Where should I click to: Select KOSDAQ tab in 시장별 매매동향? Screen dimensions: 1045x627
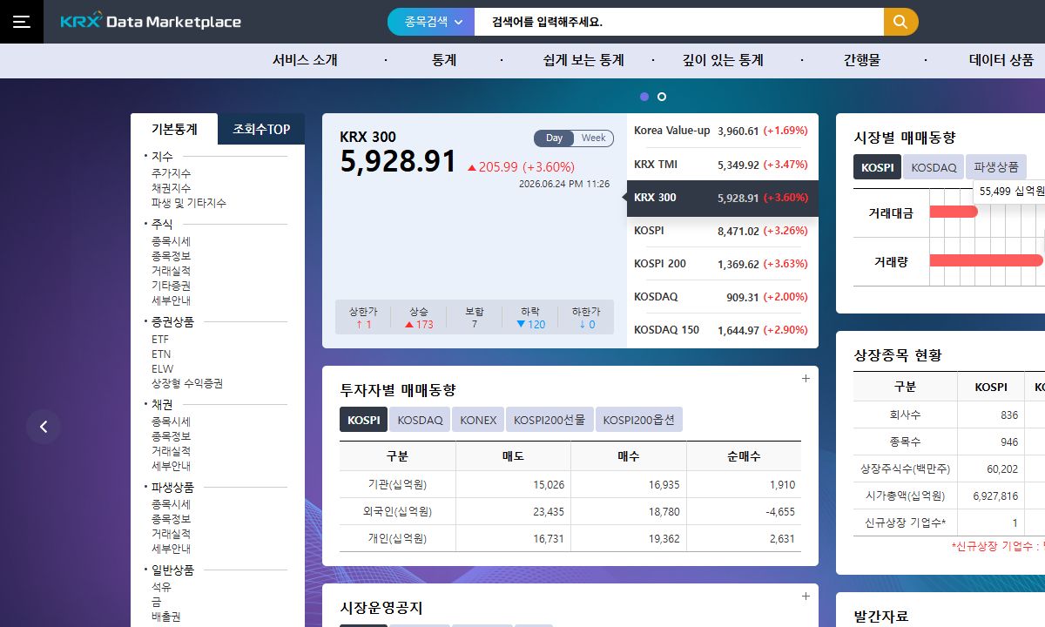[x=934, y=167]
